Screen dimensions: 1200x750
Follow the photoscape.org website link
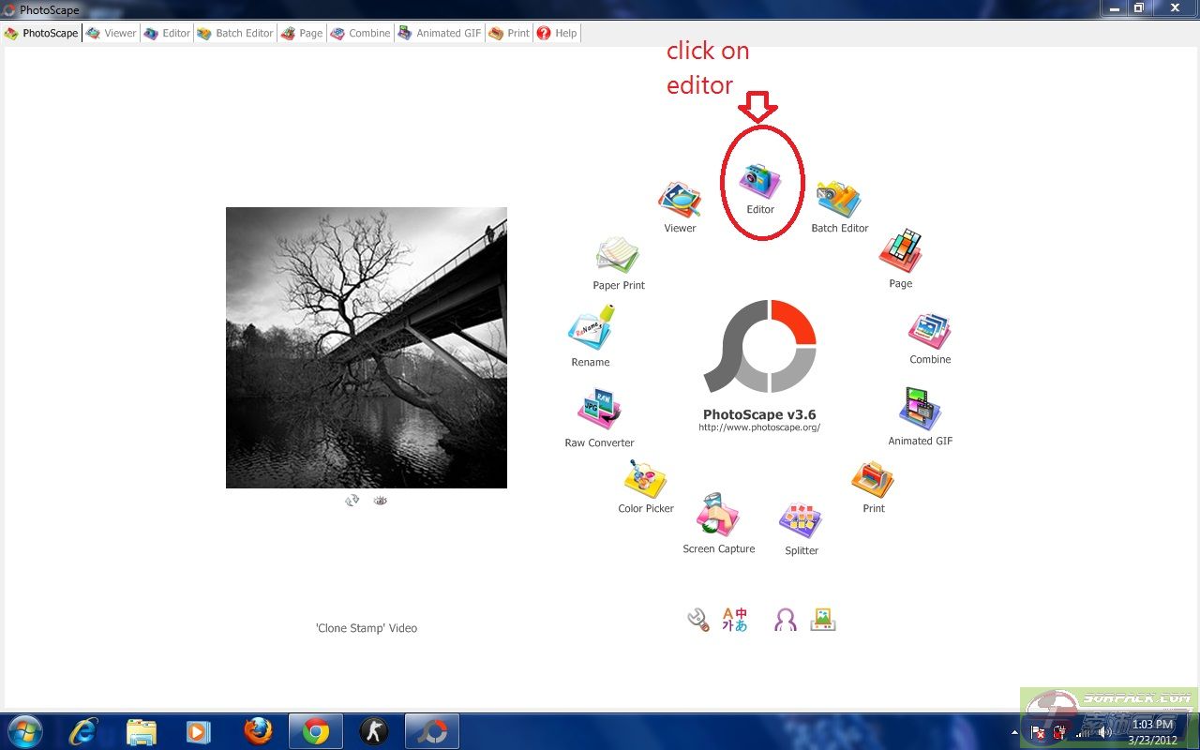click(x=759, y=427)
